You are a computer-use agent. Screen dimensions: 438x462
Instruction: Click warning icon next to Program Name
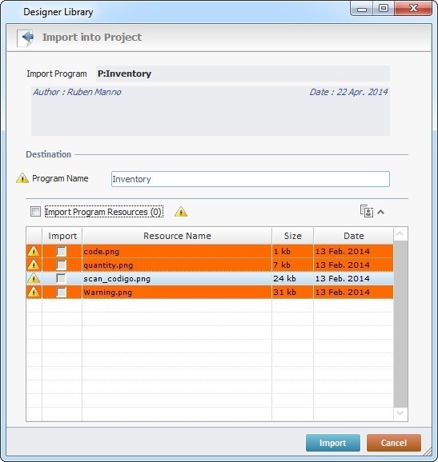[x=22, y=178]
